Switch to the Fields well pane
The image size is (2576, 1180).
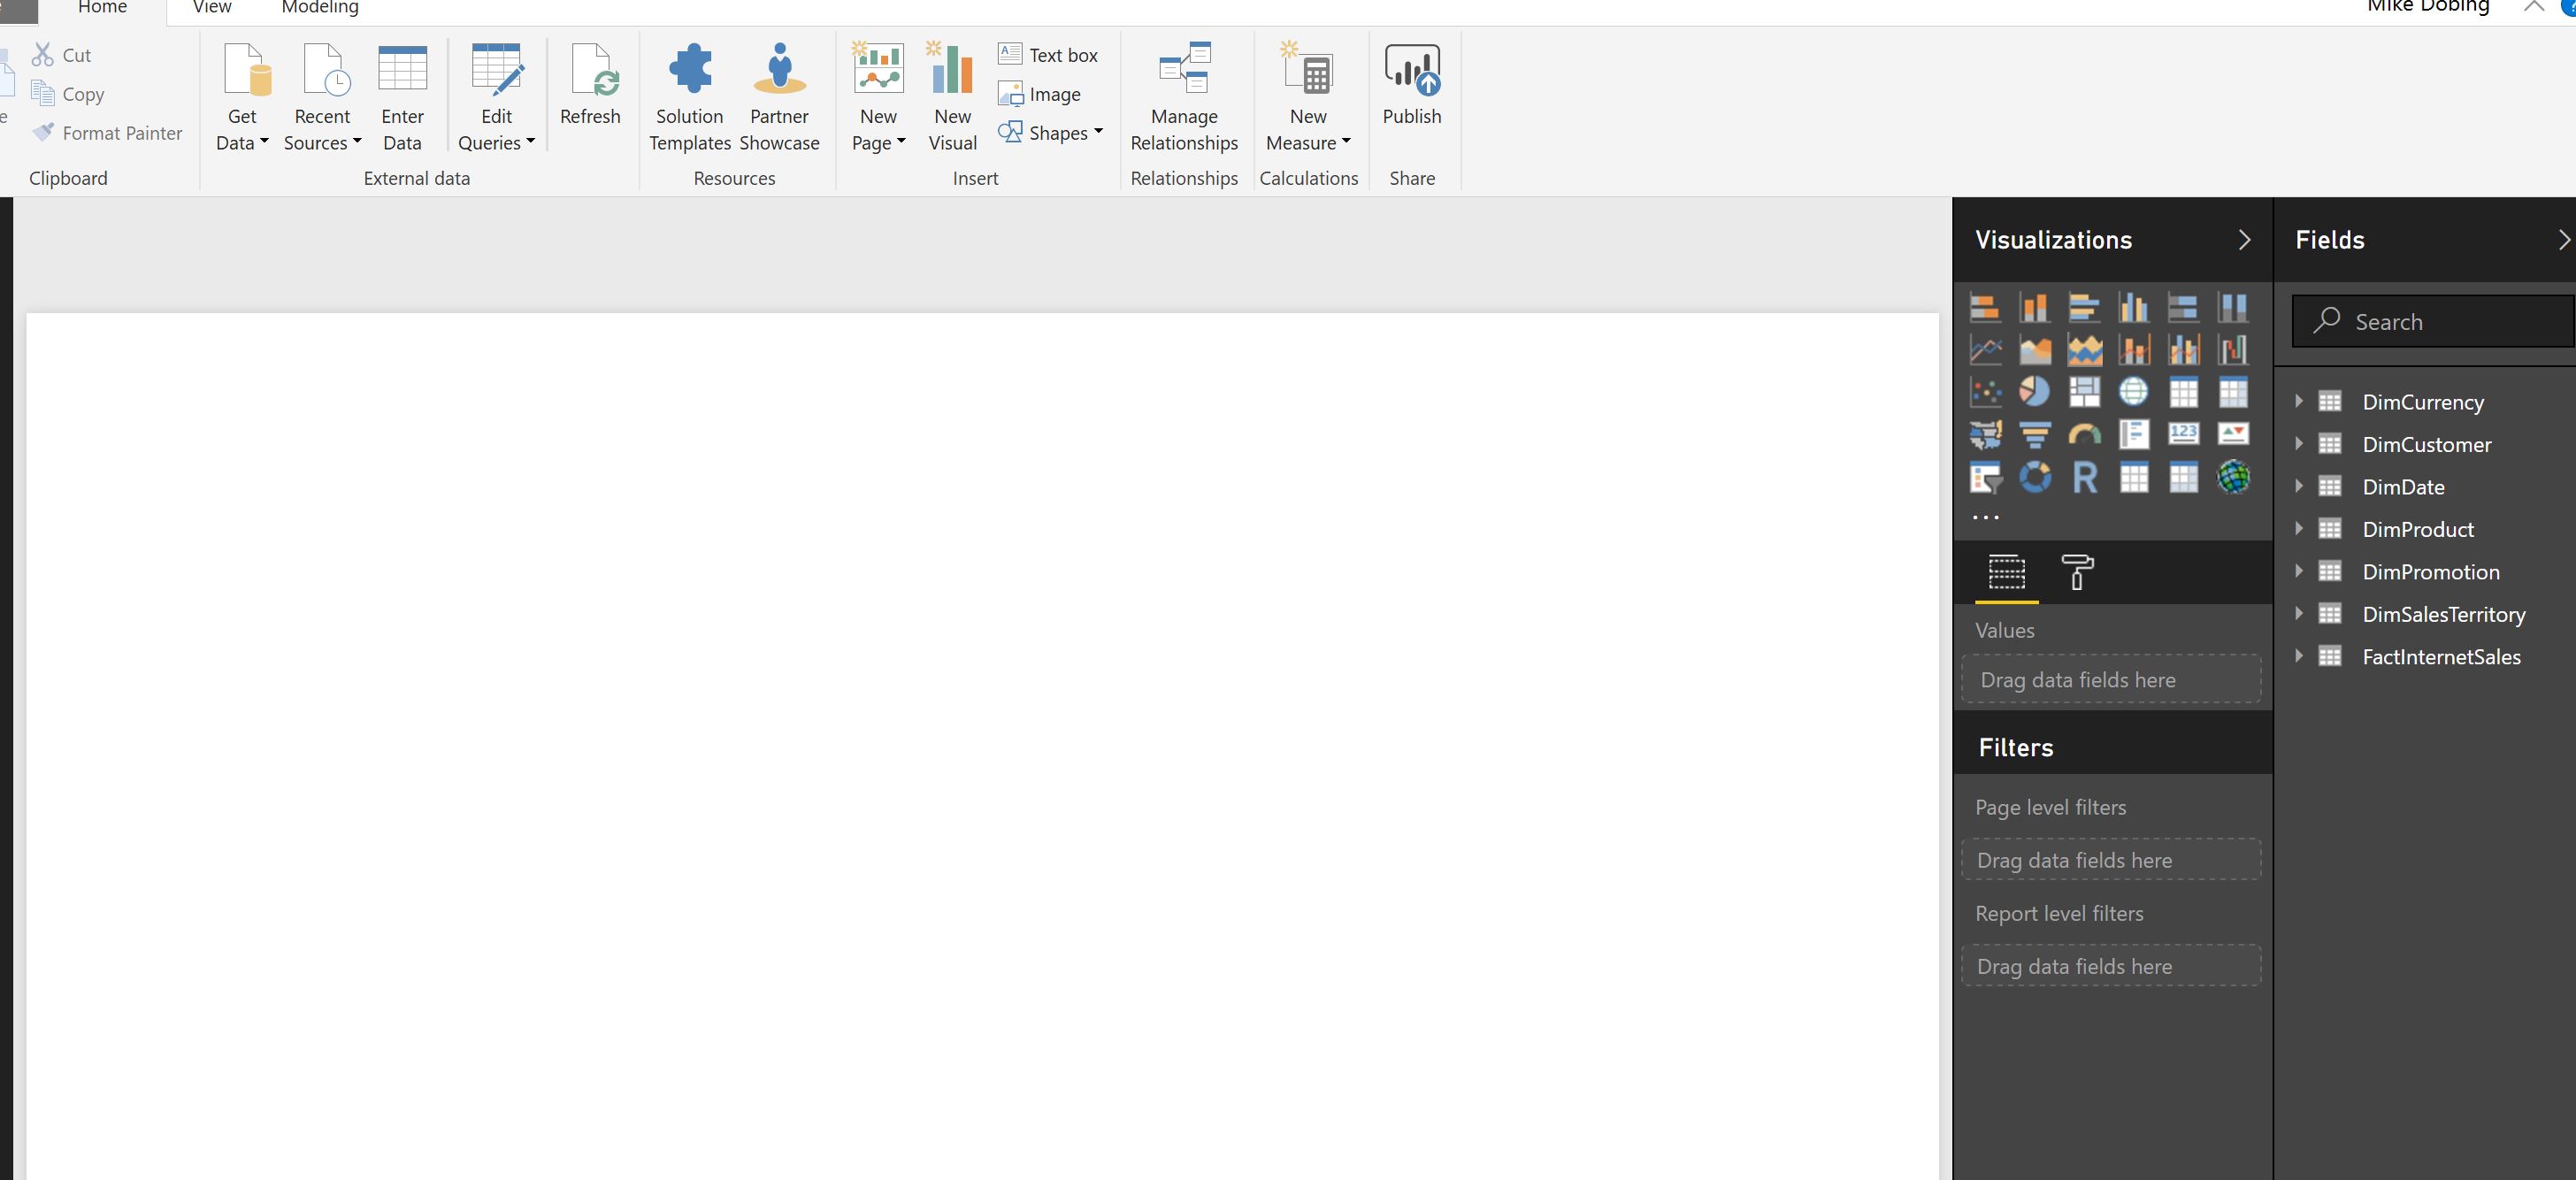pos(2006,572)
